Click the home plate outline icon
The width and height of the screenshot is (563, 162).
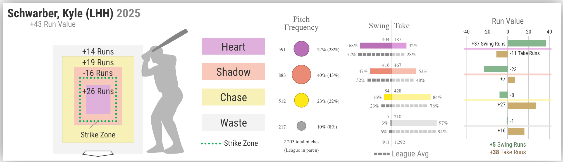tap(98, 153)
